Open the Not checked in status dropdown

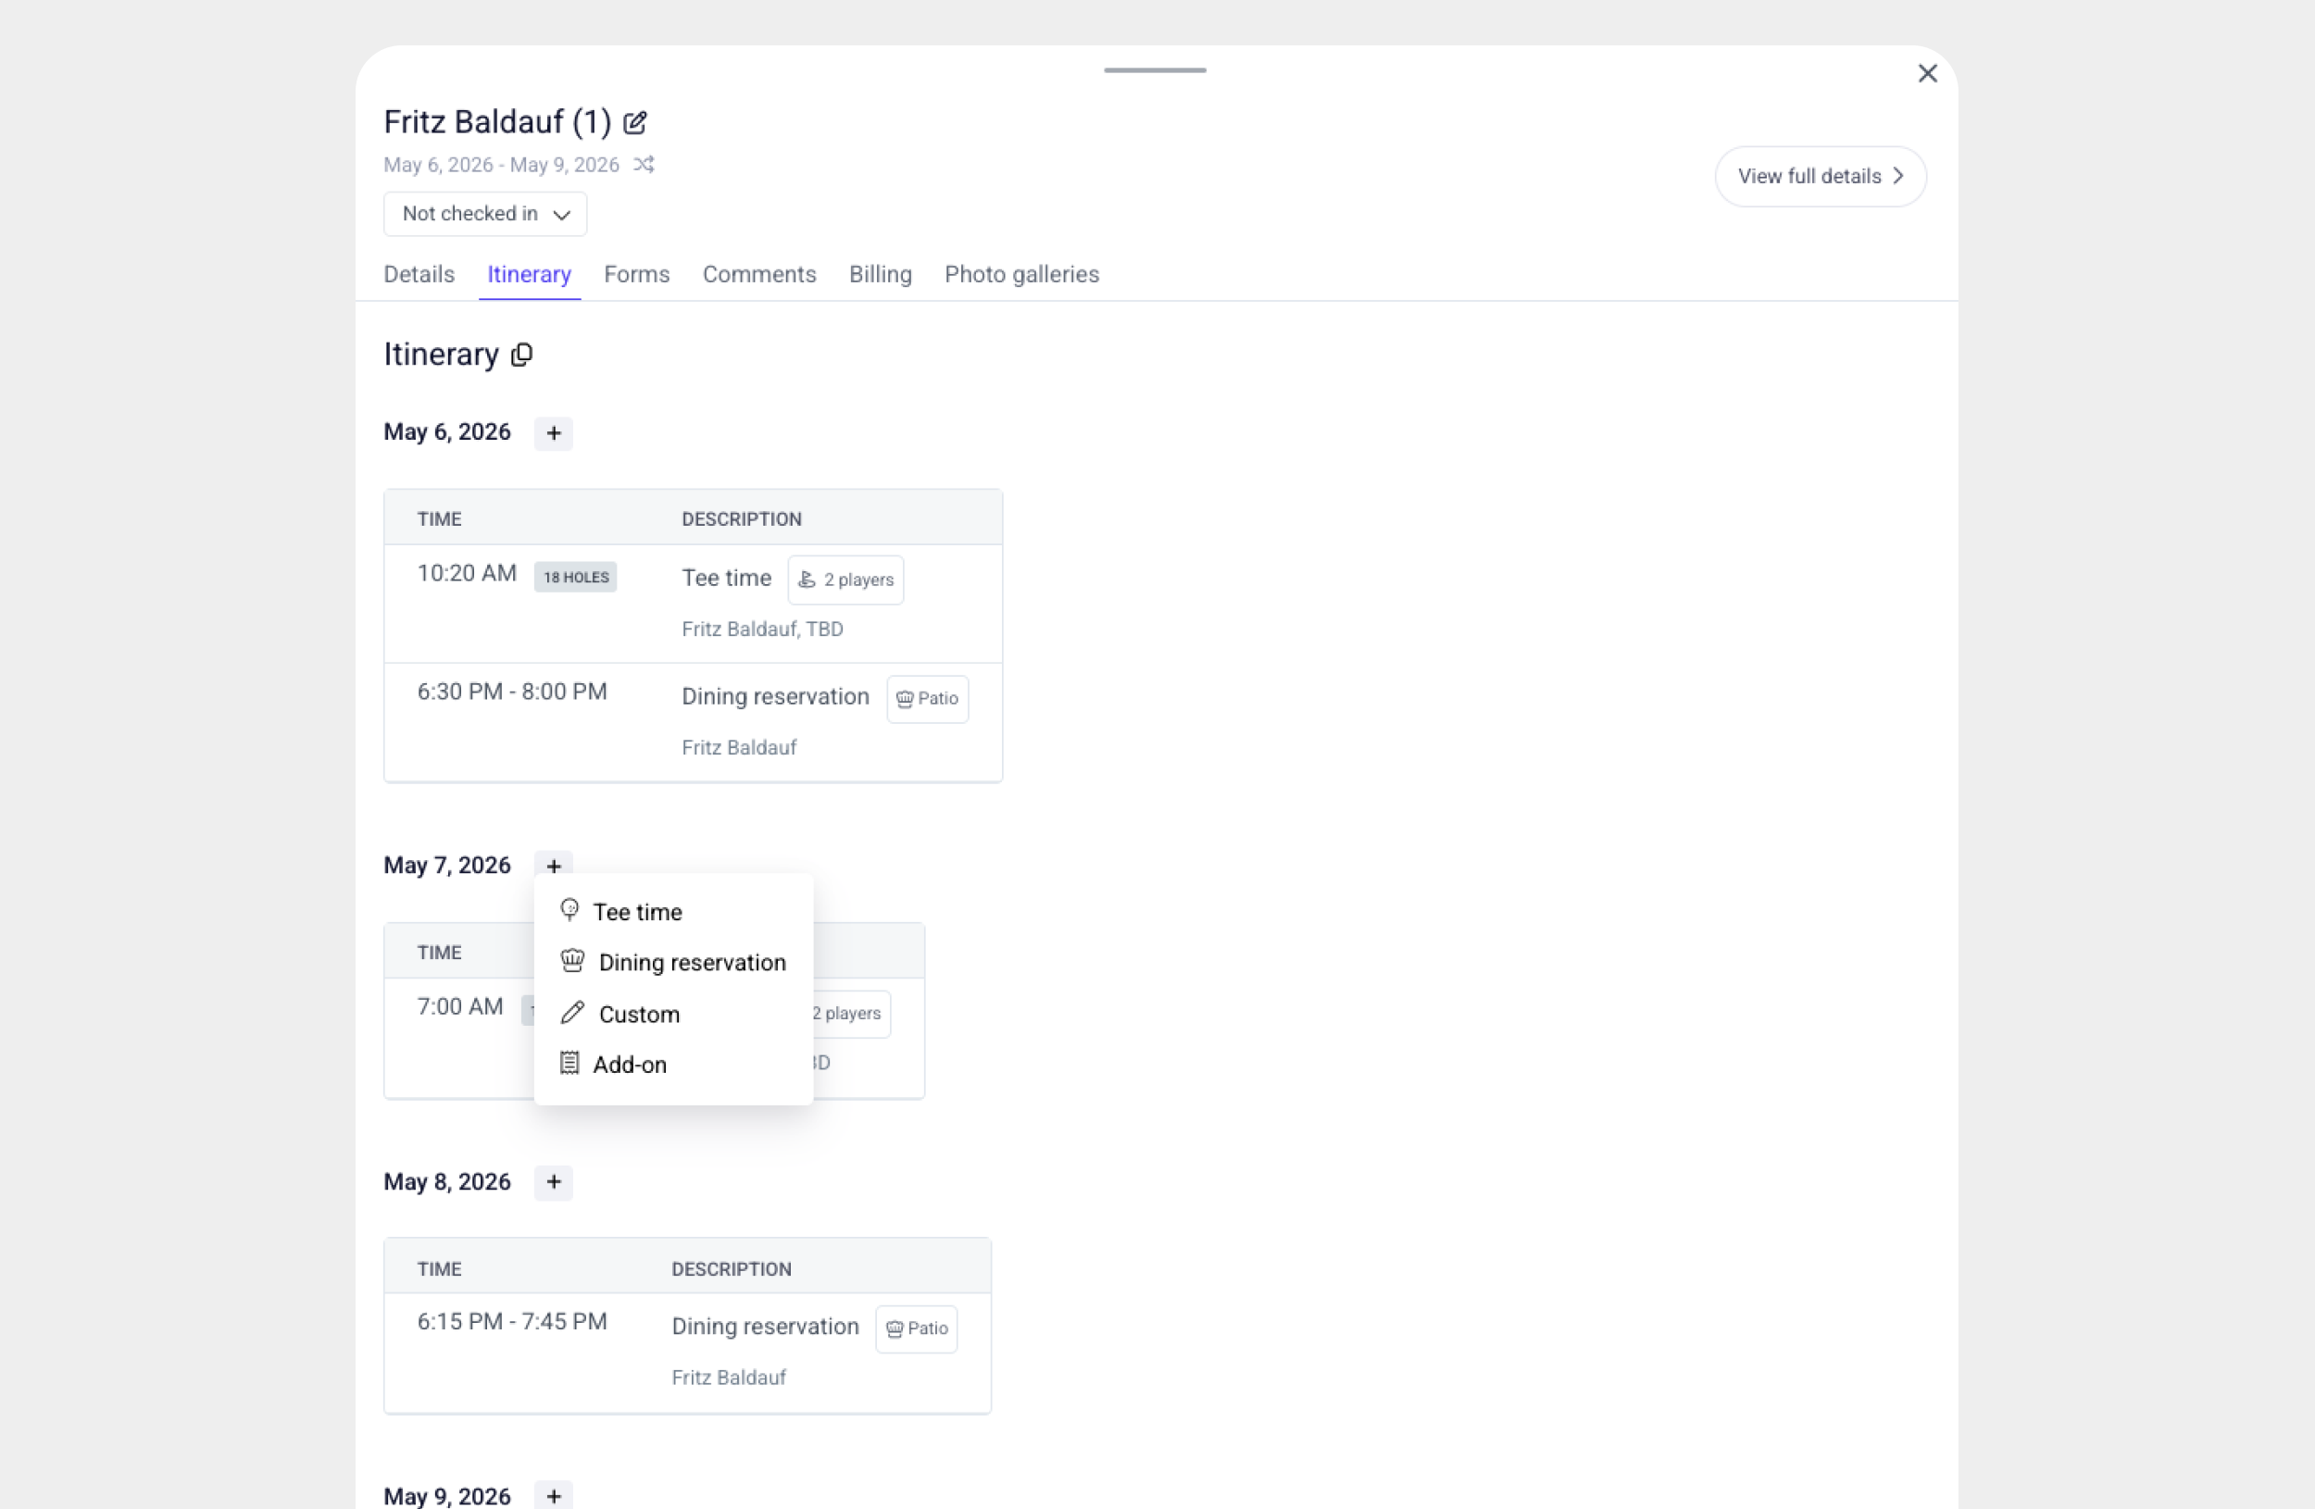(484, 214)
